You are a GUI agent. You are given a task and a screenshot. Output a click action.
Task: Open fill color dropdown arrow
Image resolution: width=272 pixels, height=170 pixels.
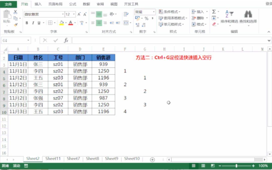tap(66, 23)
